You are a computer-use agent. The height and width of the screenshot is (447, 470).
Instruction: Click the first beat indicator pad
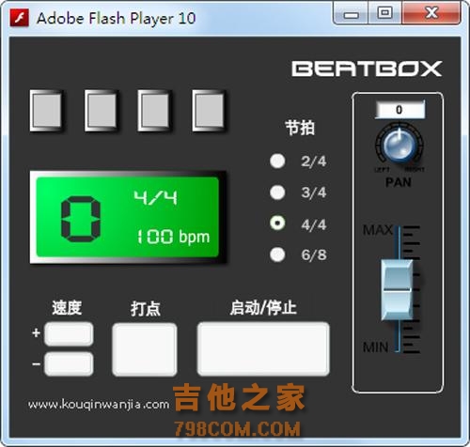pos(47,111)
